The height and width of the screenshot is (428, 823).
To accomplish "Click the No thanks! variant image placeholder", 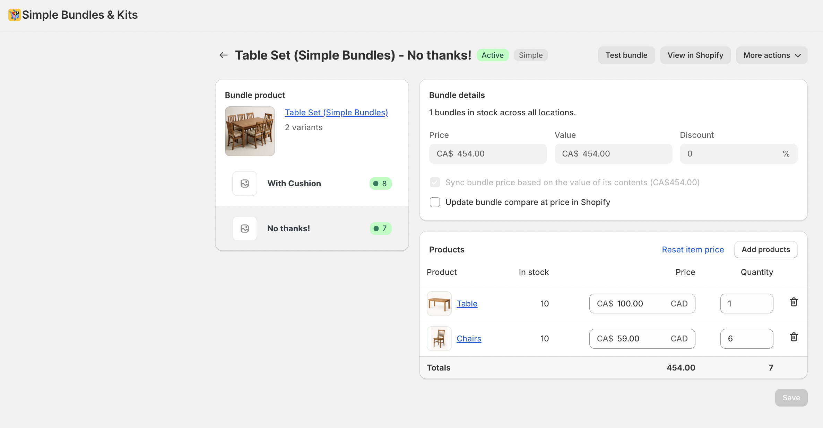I will pyautogui.click(x=245, y=229).
